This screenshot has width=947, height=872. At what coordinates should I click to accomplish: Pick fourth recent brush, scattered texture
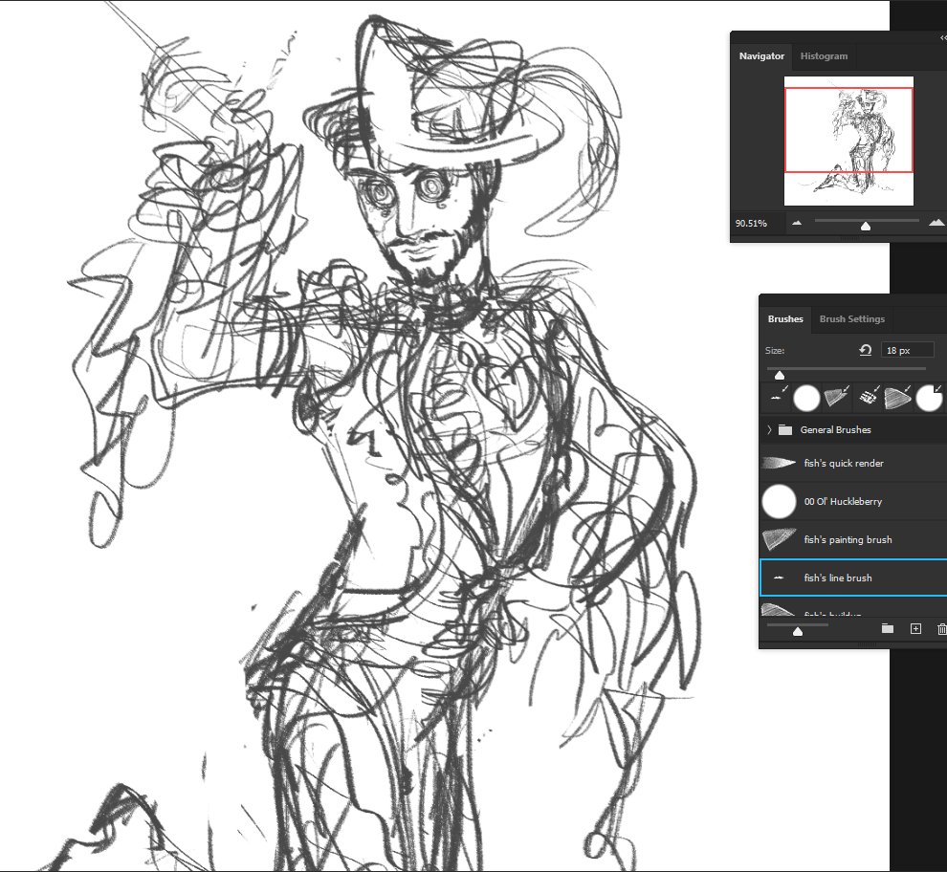pos(869,397)
